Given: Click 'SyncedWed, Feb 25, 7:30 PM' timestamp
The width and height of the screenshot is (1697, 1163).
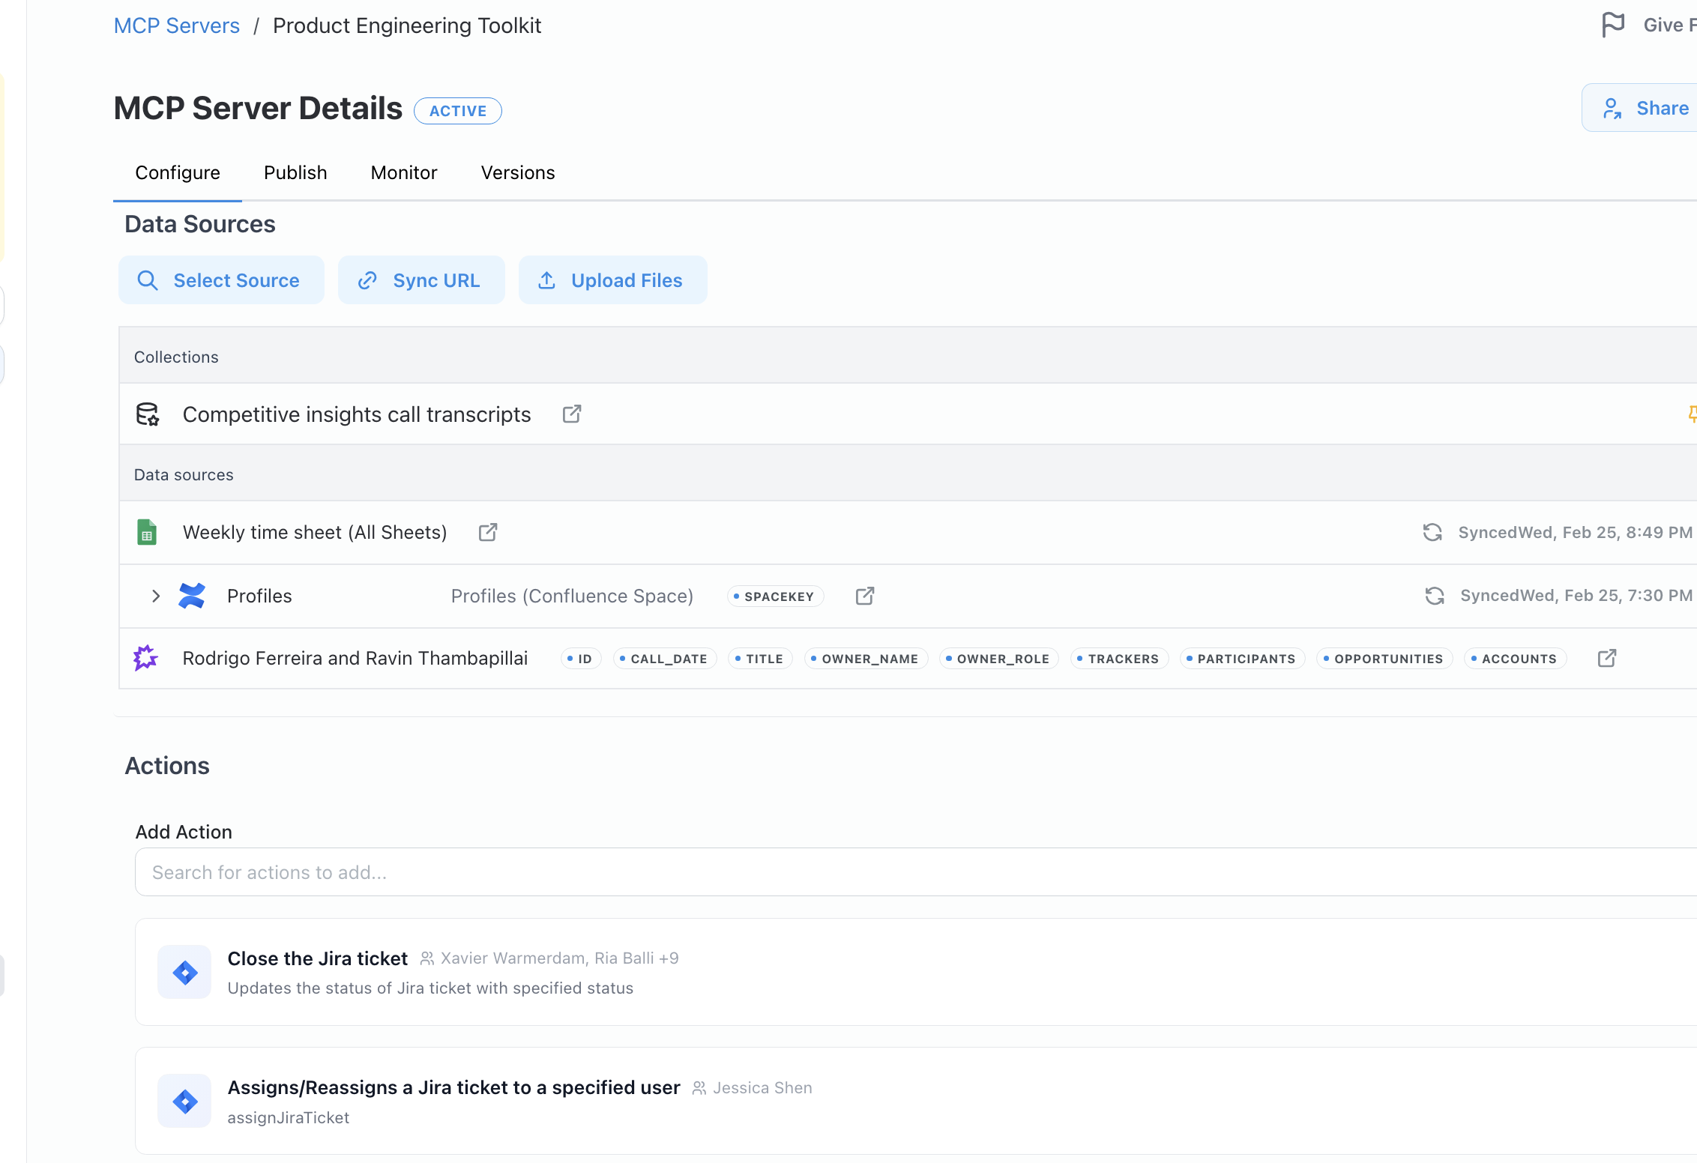Looking at the screenshot, I should (x=1576, y=595).
